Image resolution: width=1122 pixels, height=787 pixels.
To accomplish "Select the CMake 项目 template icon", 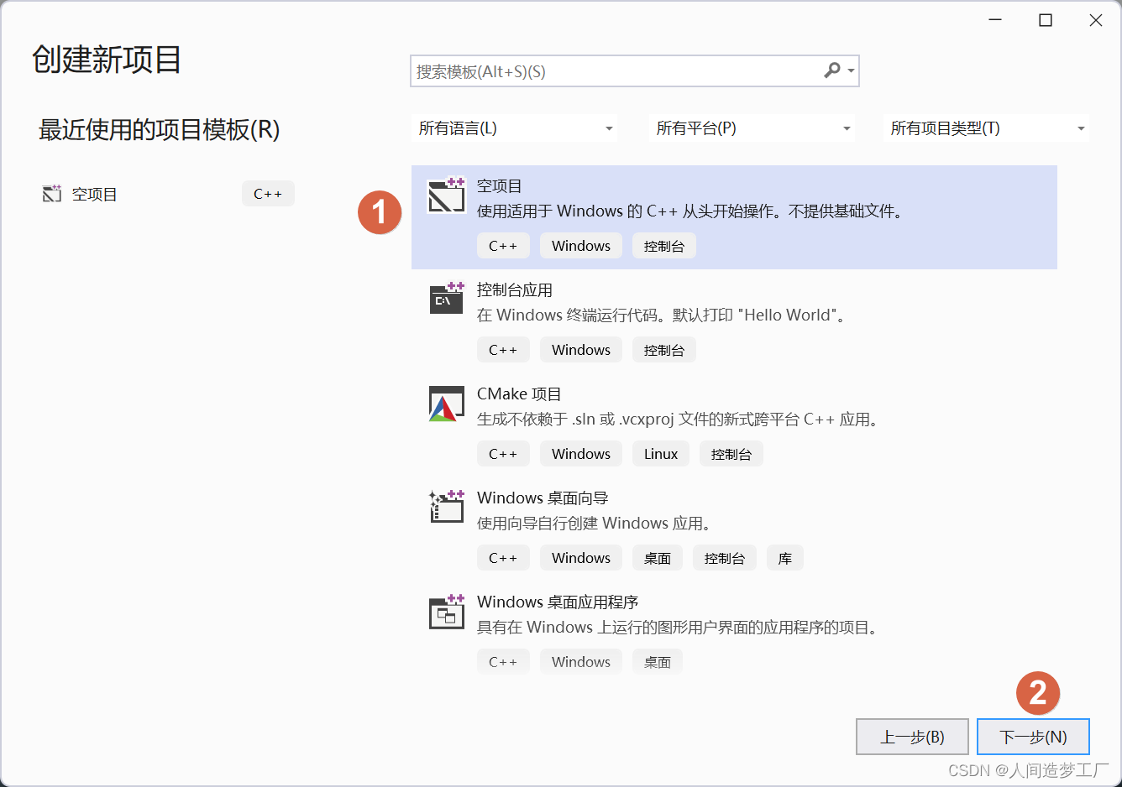I will click(446, 403).
